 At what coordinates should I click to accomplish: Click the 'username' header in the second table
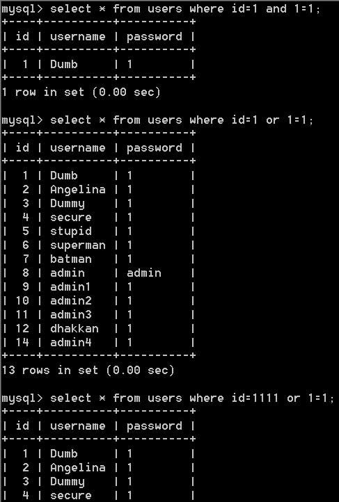tap(78, 148)
